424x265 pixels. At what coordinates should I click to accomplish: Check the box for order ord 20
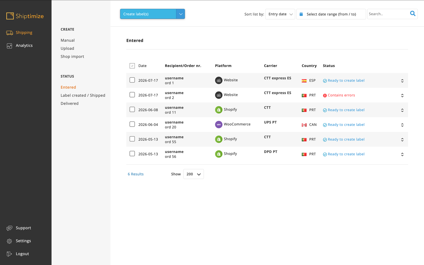132,124
